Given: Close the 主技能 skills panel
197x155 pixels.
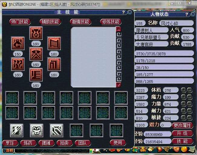Looking at the screenshot, I should point(130,12).
